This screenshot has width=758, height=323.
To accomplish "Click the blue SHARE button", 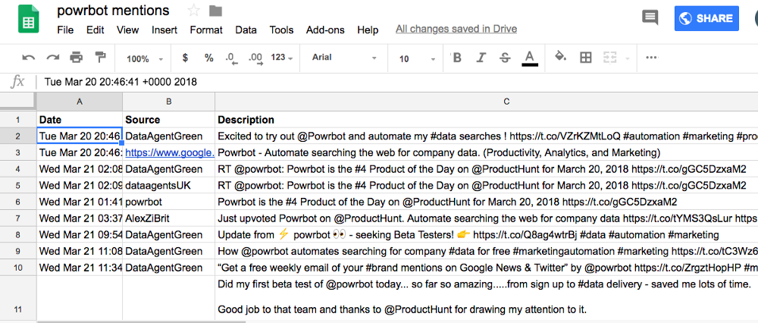I will (x=706, y=18).
